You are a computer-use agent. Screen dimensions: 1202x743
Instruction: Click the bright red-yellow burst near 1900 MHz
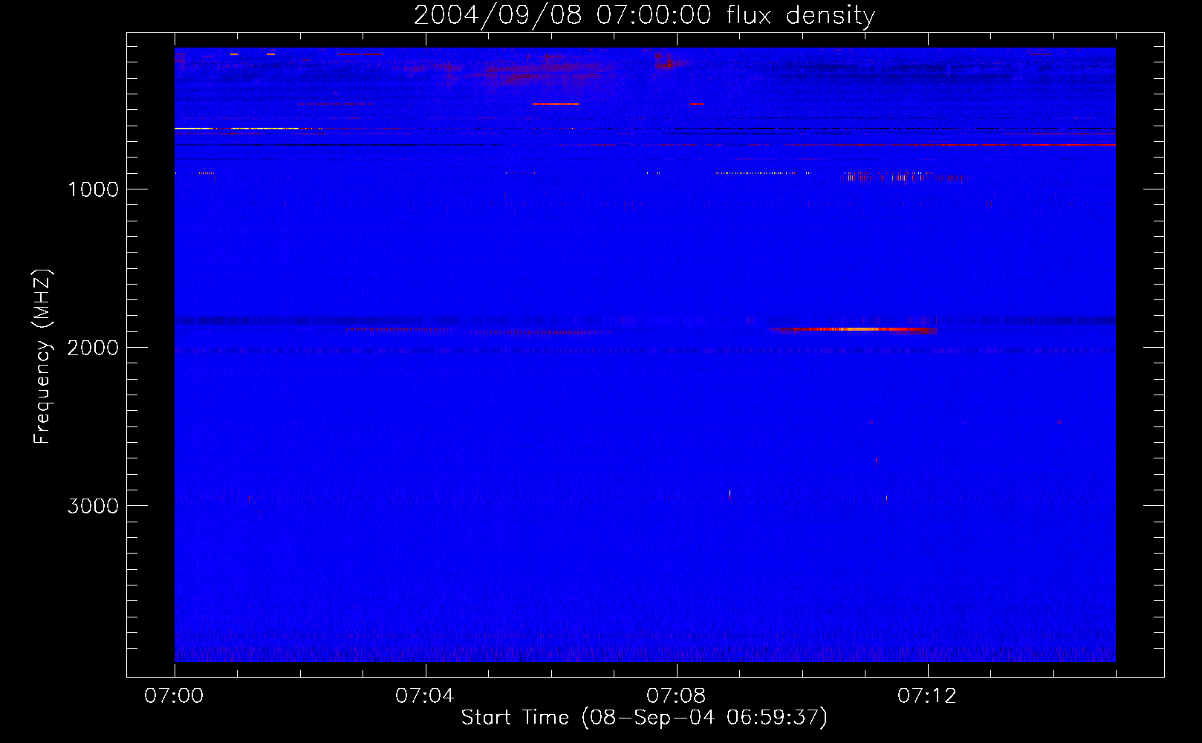tap(853, 329)
